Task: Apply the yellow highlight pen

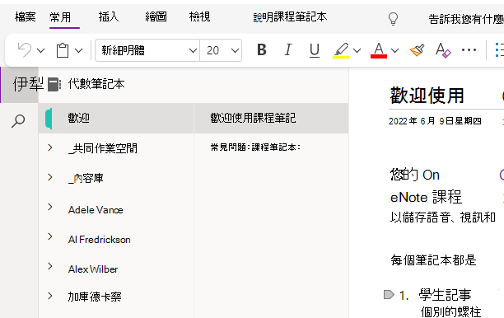Action: click(x=341, y=50)
